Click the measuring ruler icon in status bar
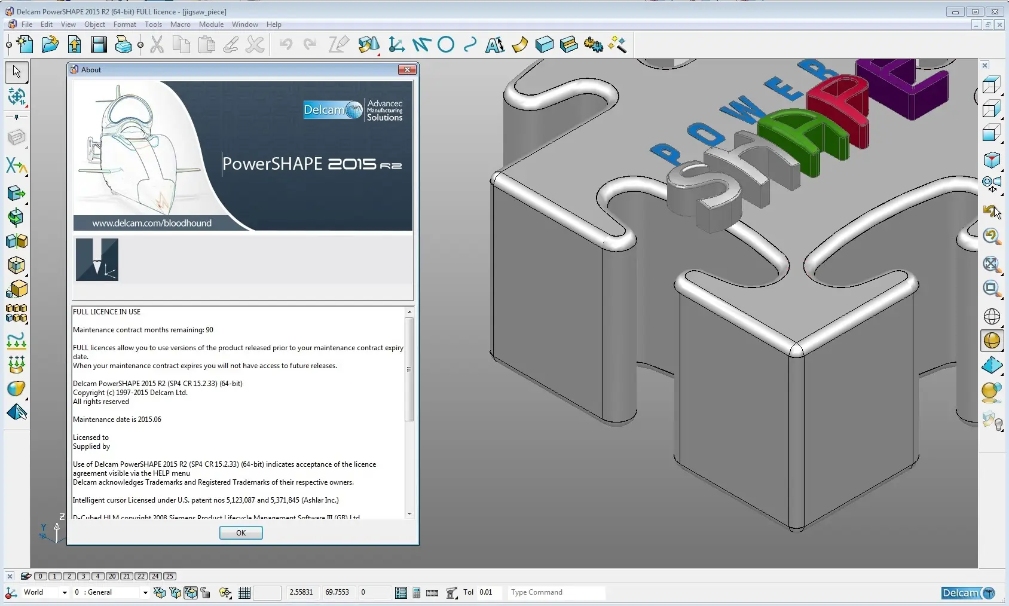 [x=432, y=592]
